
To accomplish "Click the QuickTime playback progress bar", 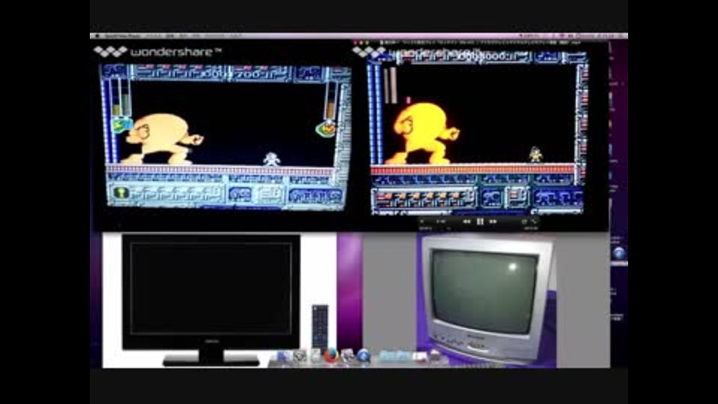I will click(479, 228).
